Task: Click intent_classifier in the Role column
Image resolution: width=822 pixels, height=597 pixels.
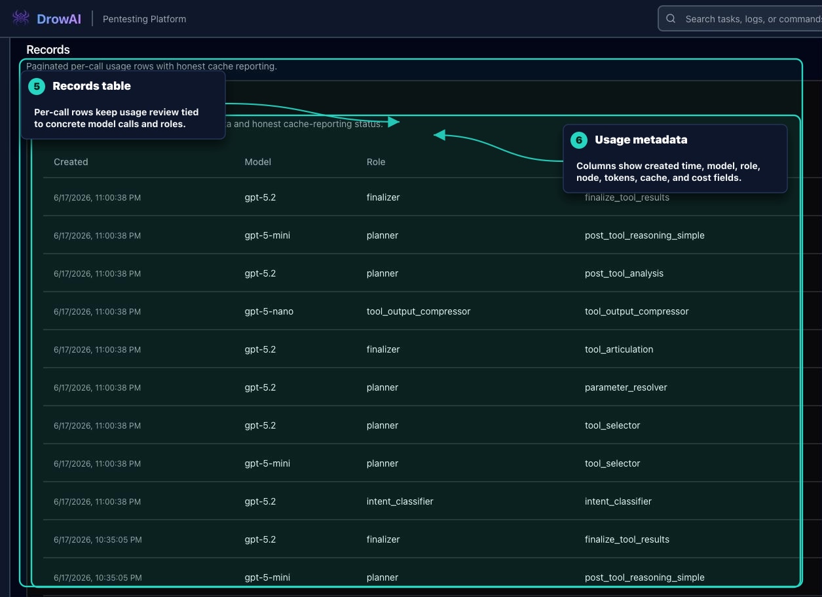Action: [400, 501]
